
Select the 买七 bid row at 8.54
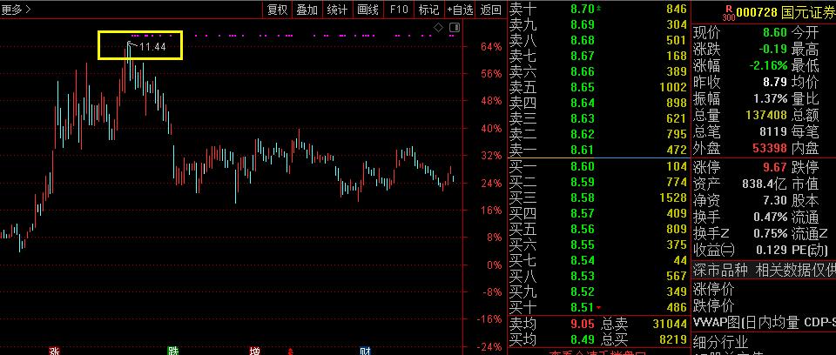point(598,260)
